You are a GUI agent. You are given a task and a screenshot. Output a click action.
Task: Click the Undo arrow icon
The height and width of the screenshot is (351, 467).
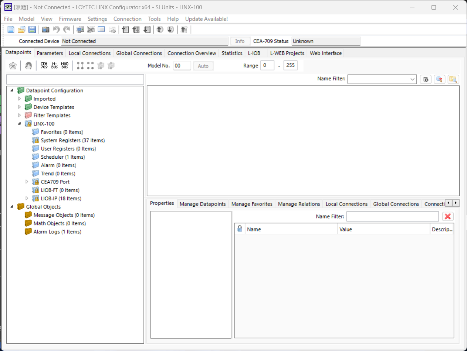pyautogui.click(x=55, y=30)
